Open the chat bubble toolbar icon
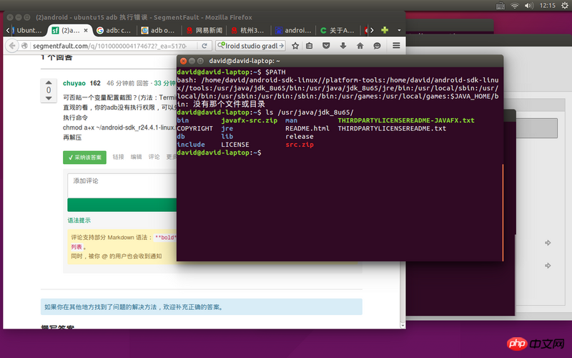Image resolution: width=572 pixels, height=358 pixels. pyautogui.click(x=377, y=46)
